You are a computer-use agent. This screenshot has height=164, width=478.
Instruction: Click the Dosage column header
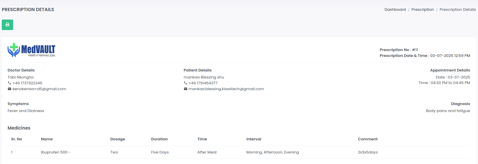point(118,139)
